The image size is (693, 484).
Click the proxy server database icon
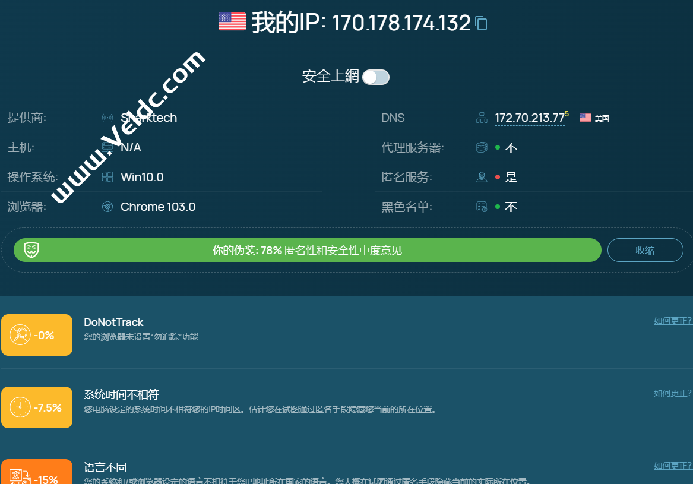482,147
